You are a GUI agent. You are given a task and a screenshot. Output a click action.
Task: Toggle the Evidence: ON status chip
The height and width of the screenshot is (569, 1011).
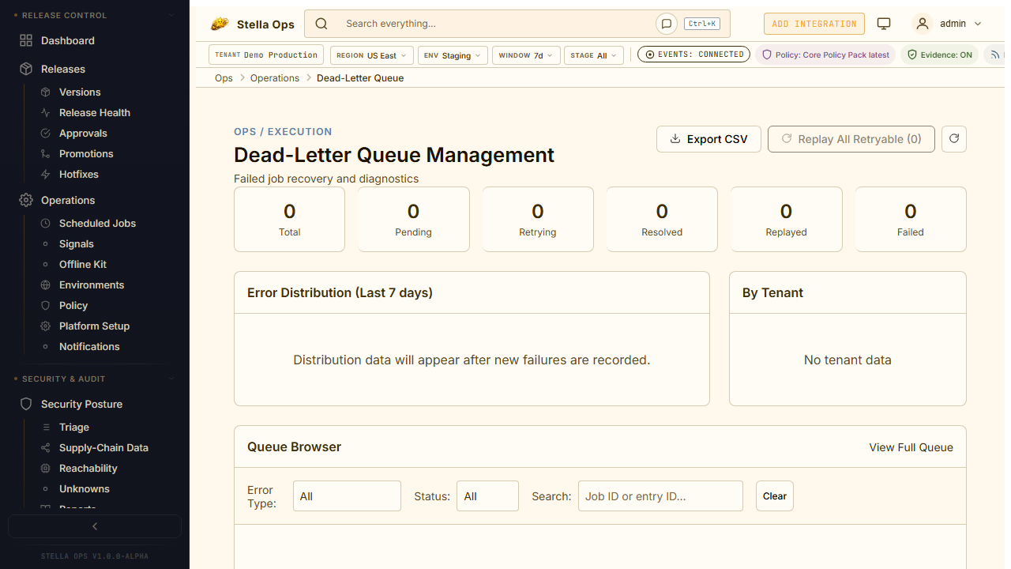939,55
